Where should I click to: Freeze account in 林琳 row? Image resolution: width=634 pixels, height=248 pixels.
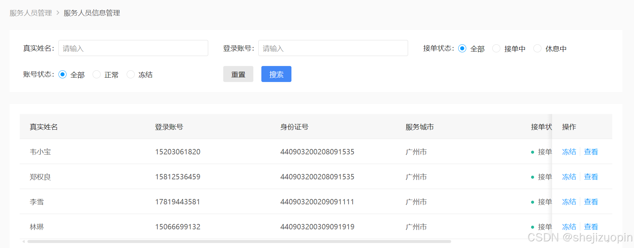click(x=569, y=227)
